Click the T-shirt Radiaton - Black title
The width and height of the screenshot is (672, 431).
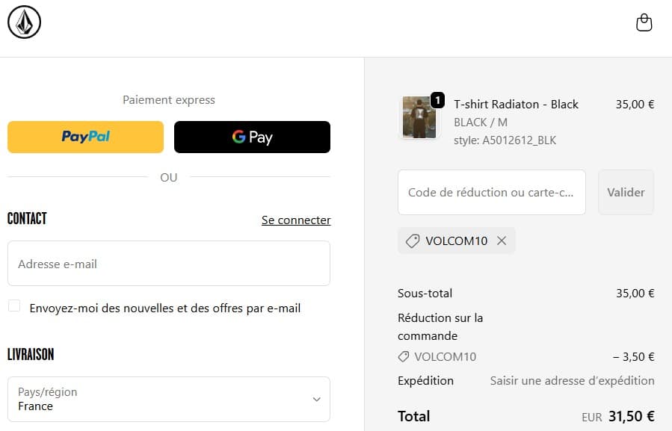[x=516, y=104]
